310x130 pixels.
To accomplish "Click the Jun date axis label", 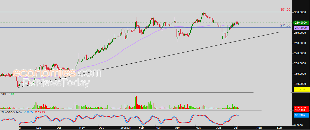I will (x=218, y=128).
